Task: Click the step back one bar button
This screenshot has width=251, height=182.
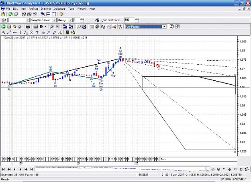Action: click(14, 169)
